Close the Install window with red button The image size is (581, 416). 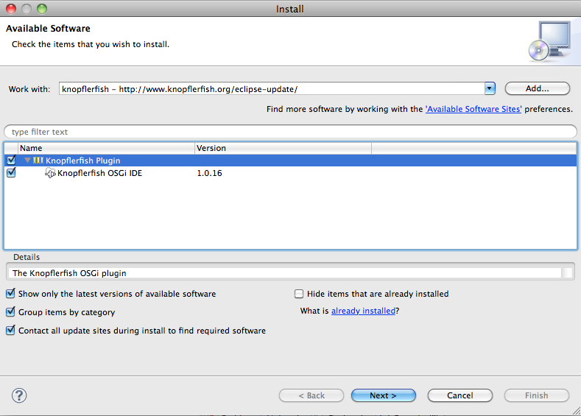tap(11, 9)
